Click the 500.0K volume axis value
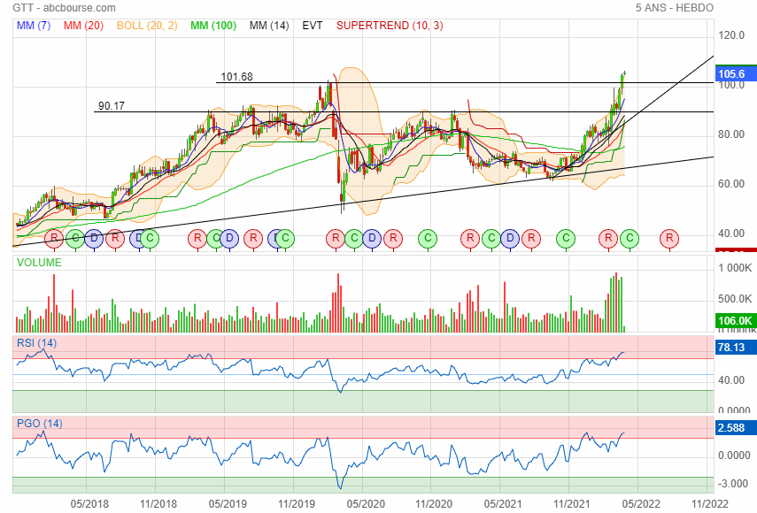 click(x=735, y=299)
